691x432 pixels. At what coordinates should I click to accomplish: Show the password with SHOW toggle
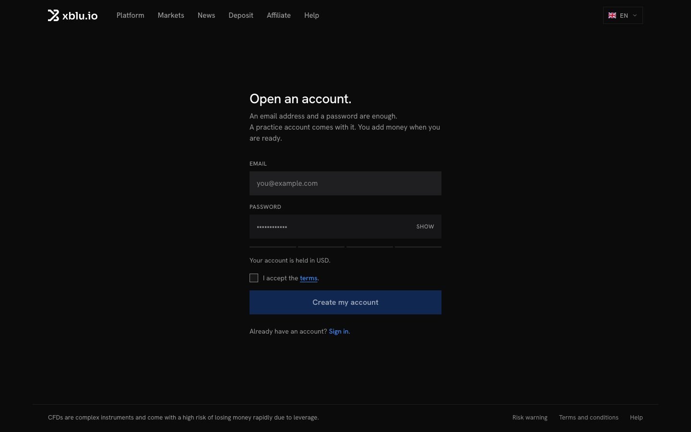pos(425,227)
